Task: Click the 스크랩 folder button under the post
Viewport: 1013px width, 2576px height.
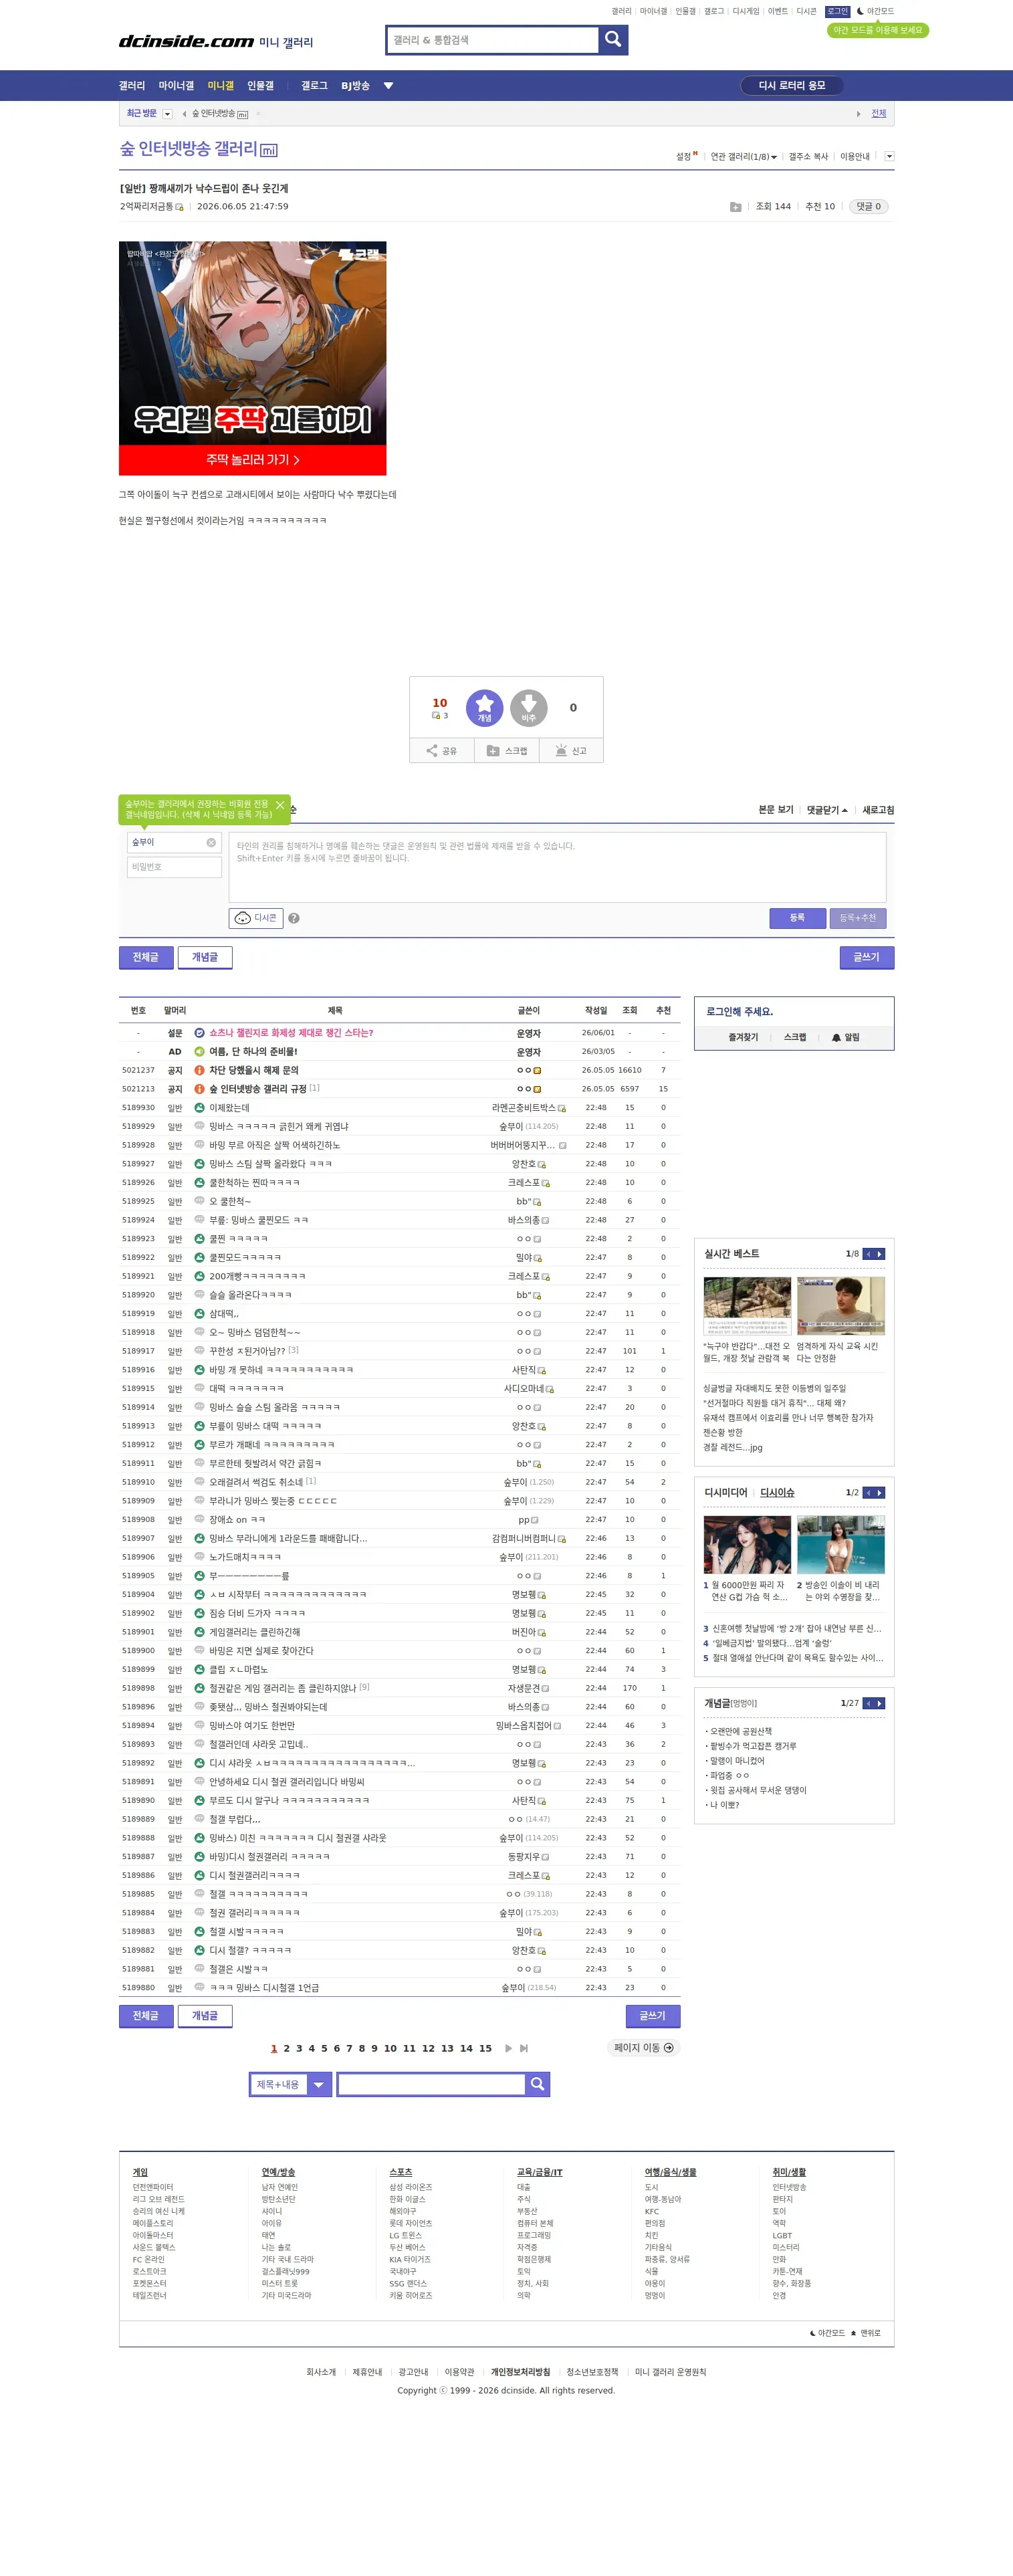Action: tap(507, 751)
